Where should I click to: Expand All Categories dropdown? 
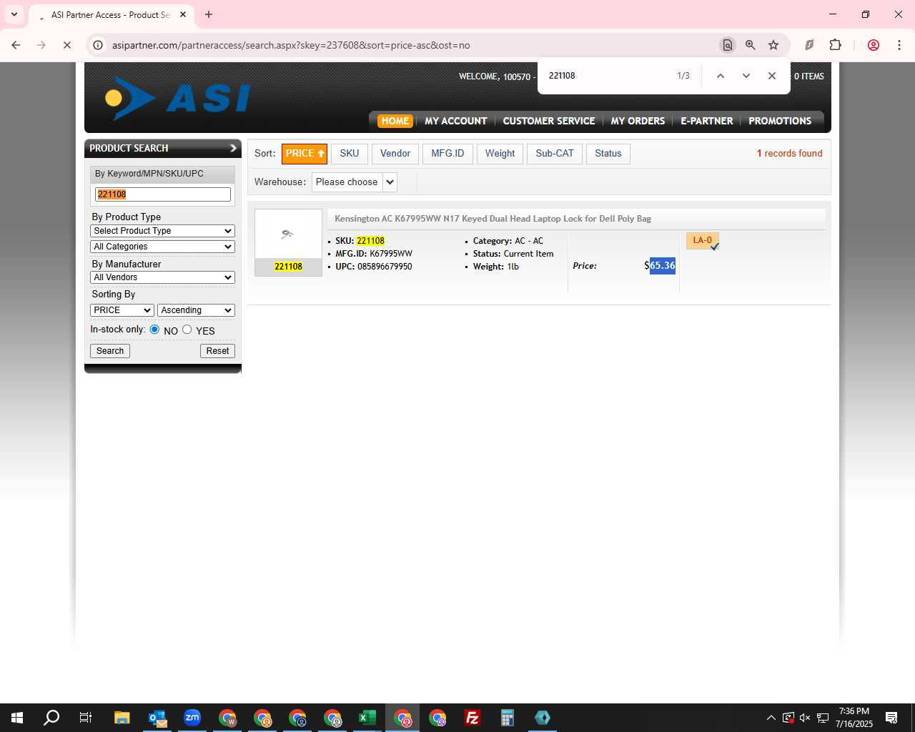(x=162, y=247)
